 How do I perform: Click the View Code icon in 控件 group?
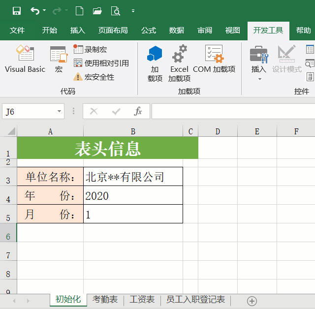310,63
